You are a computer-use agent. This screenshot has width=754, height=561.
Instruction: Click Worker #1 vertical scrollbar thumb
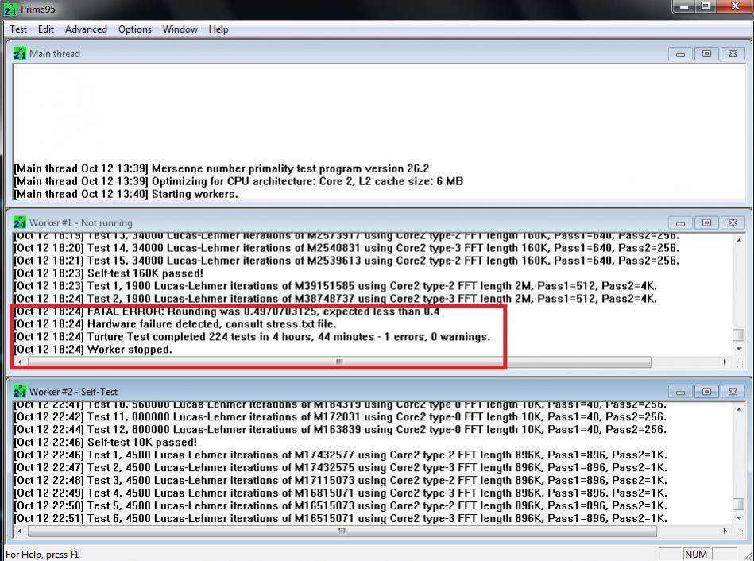pos(739,335)
